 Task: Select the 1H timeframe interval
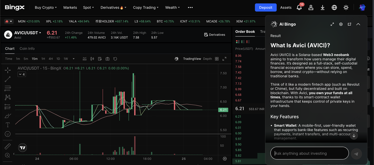click(43, 59)
